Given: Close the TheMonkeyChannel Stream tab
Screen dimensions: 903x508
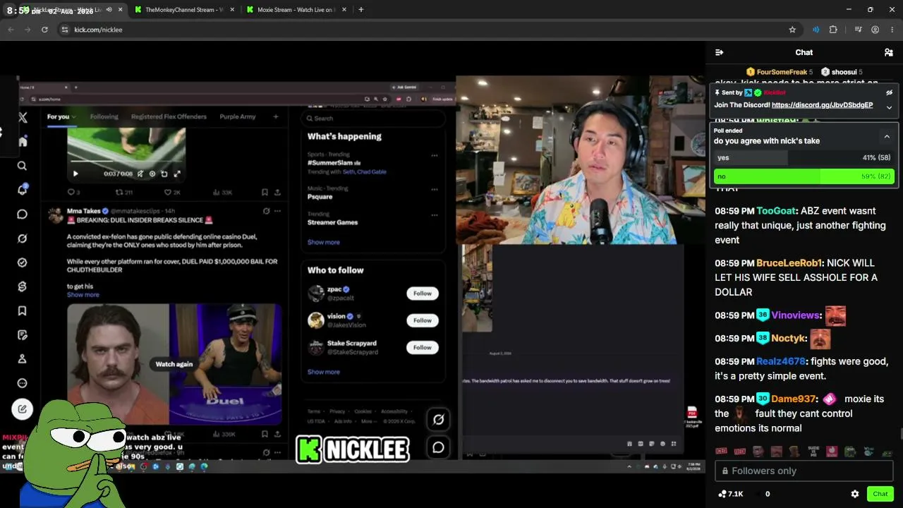Looking at the screenshot, I should (232, 10).
